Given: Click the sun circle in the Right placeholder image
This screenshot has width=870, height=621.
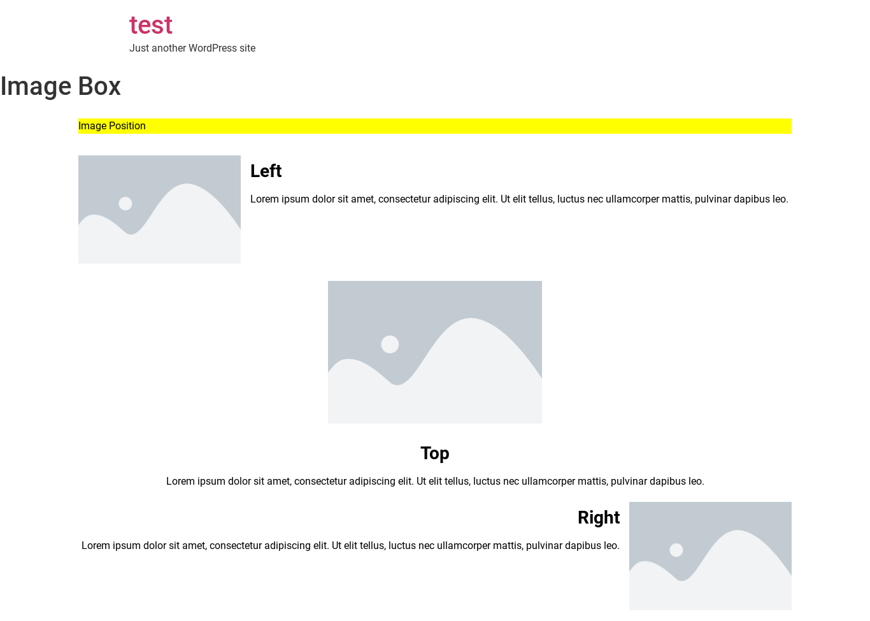Looking at the screenshot, I should tap(676, 550).
